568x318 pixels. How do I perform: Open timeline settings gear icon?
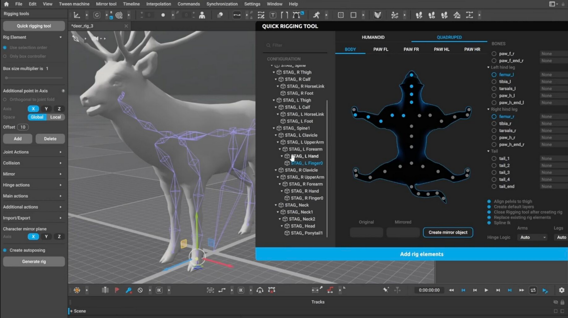tap(561, 290)
